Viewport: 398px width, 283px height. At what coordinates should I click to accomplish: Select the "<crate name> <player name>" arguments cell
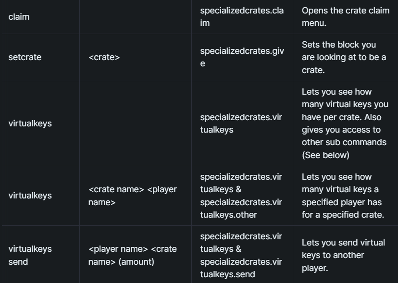tap(132, 196)
